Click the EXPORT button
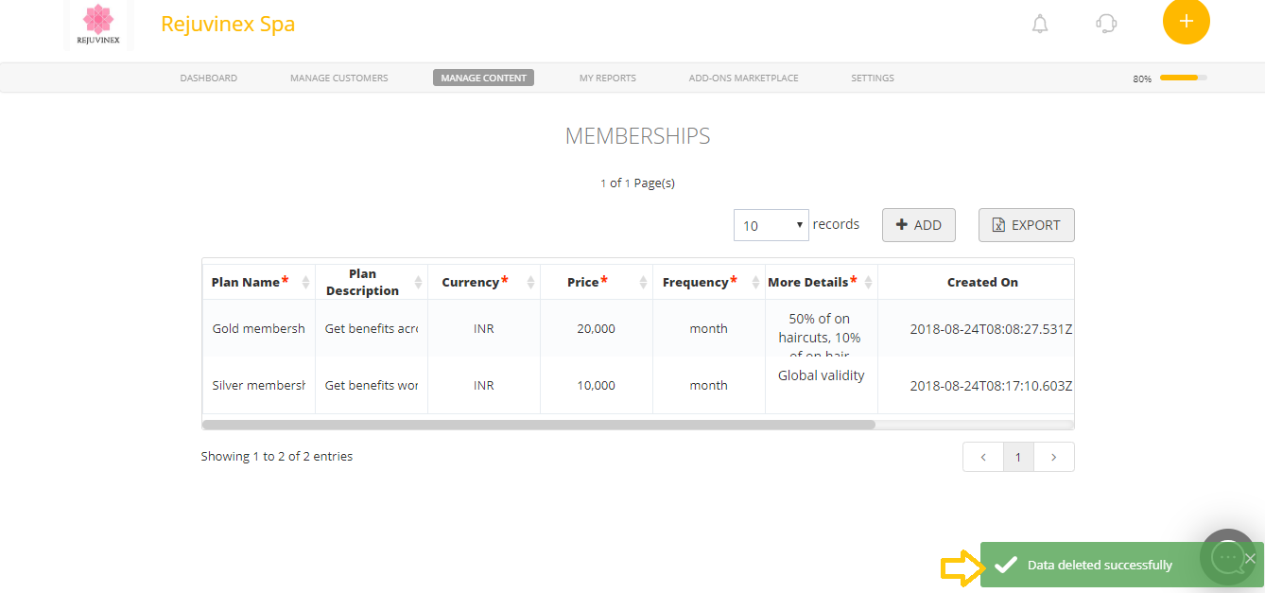1265x593 pixels. [1026, 225]
